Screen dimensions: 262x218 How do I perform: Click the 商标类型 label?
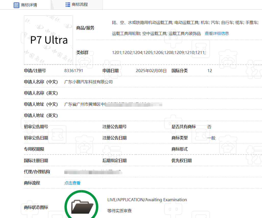(x=179, y=138)
